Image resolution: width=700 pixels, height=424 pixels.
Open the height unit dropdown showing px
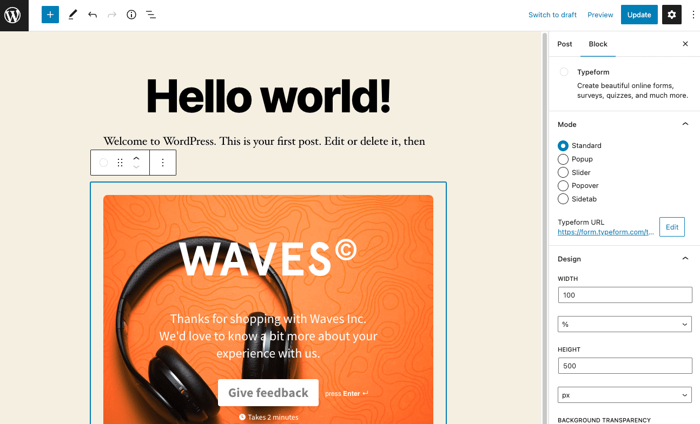coord(625,395)
